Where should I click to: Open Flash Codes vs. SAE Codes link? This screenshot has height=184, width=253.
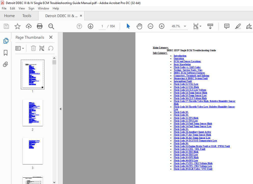187,67
